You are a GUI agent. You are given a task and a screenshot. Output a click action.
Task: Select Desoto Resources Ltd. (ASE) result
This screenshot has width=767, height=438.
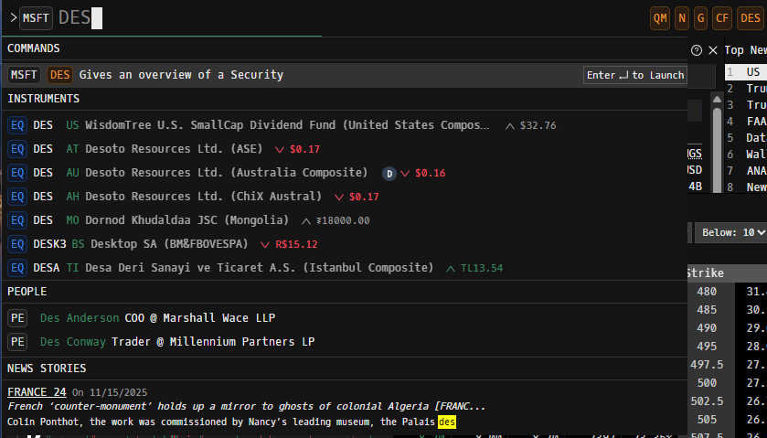(345, 149)
